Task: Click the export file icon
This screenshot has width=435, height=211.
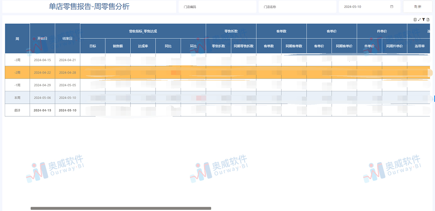Action: point(428,20)
